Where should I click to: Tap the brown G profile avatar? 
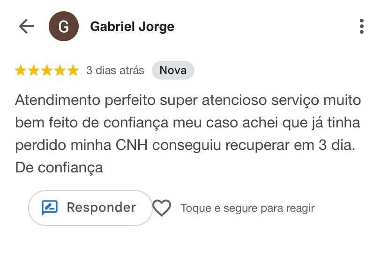tap(63, 27)
